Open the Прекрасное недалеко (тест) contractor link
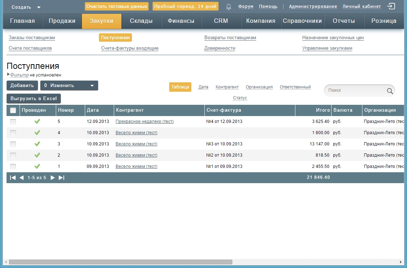The image size is (407, 268). point(144,121)
